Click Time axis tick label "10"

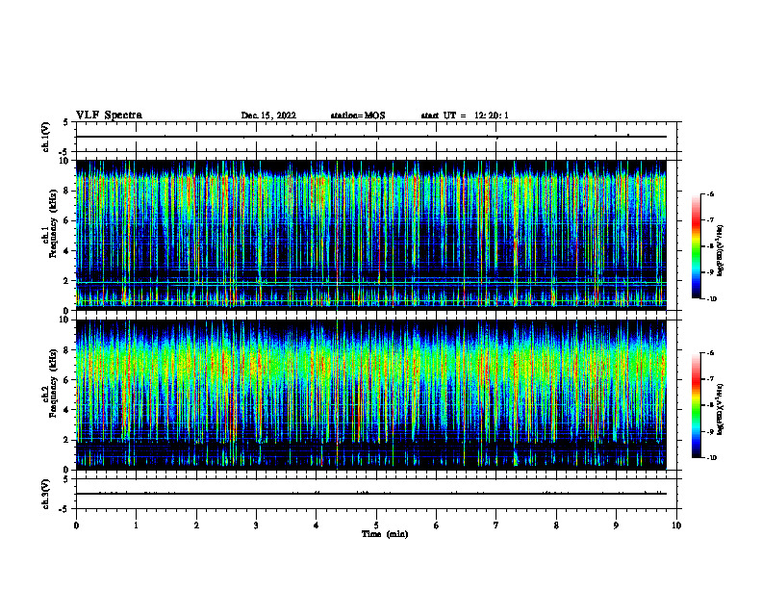tap(676, 525)
